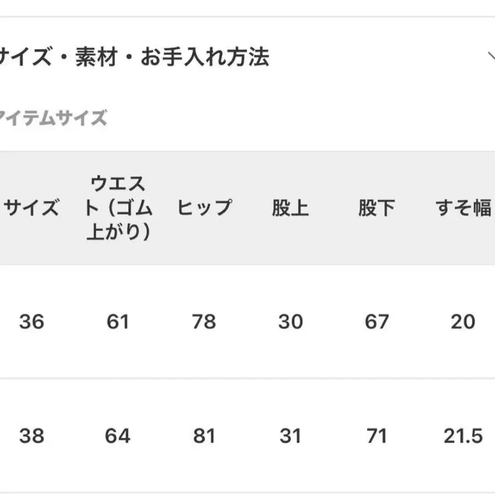
Task: Click the 股下 column header
Action: [x=377, y=208]
